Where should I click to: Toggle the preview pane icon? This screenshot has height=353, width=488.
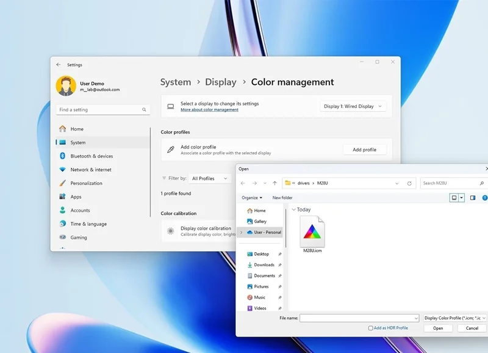pos(473,197)
